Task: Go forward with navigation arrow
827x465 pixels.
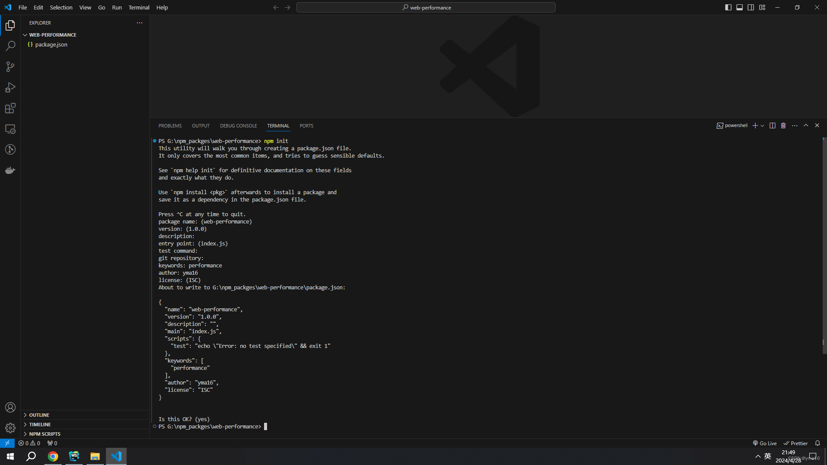Action: click(x=287, y=7)
